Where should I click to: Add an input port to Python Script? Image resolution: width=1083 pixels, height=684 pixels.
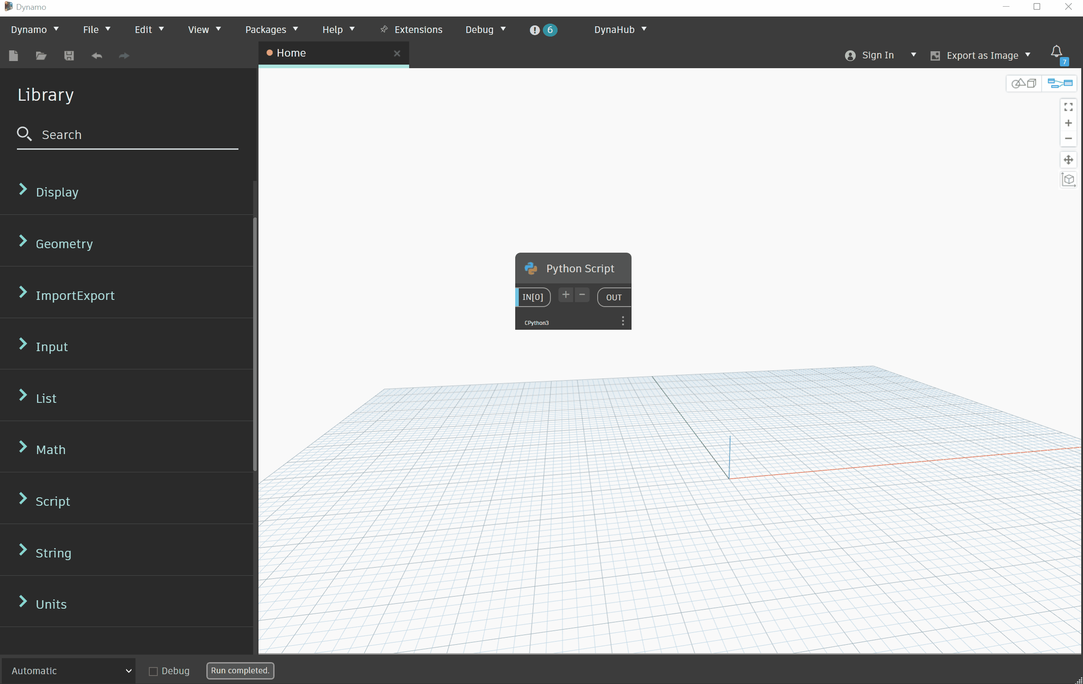pyautogui.click(x=566, y=295)
